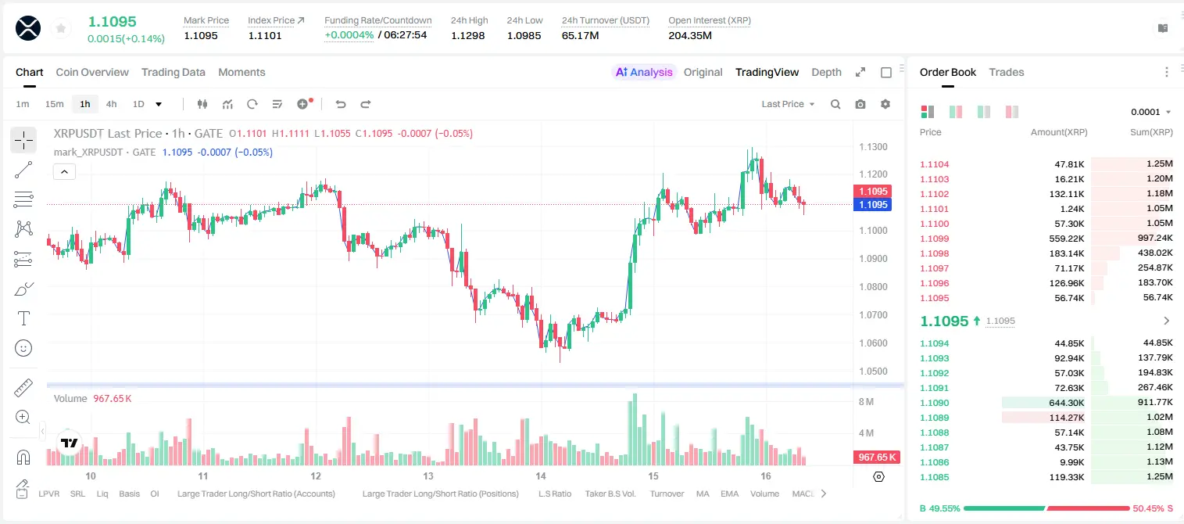The width and height of the screenshot is (1184, 524).
Task: Select the trend line drawing tool
Action: click(23, 170)
